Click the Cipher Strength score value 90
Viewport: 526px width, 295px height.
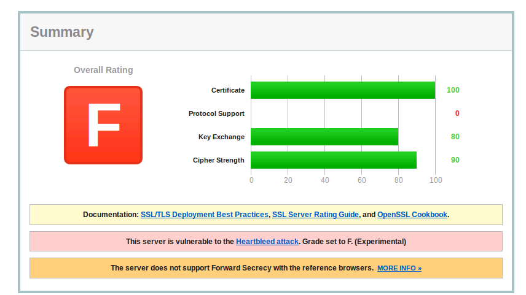click(455, 160)
